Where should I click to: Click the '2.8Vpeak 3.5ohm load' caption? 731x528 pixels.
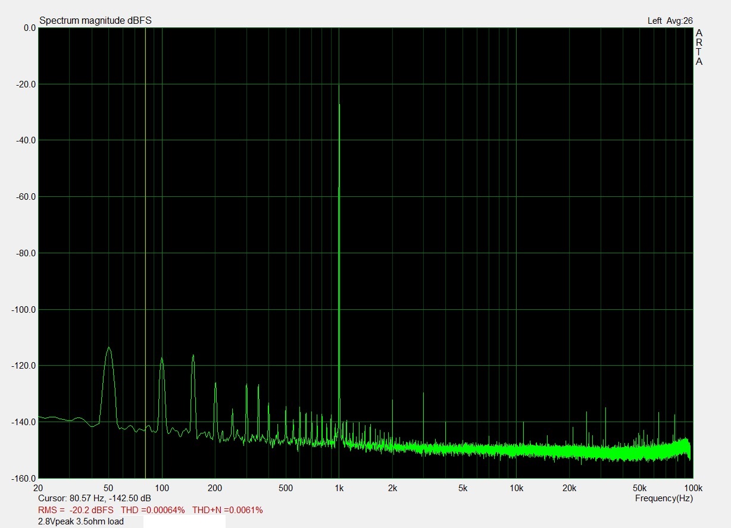(80, 521)
